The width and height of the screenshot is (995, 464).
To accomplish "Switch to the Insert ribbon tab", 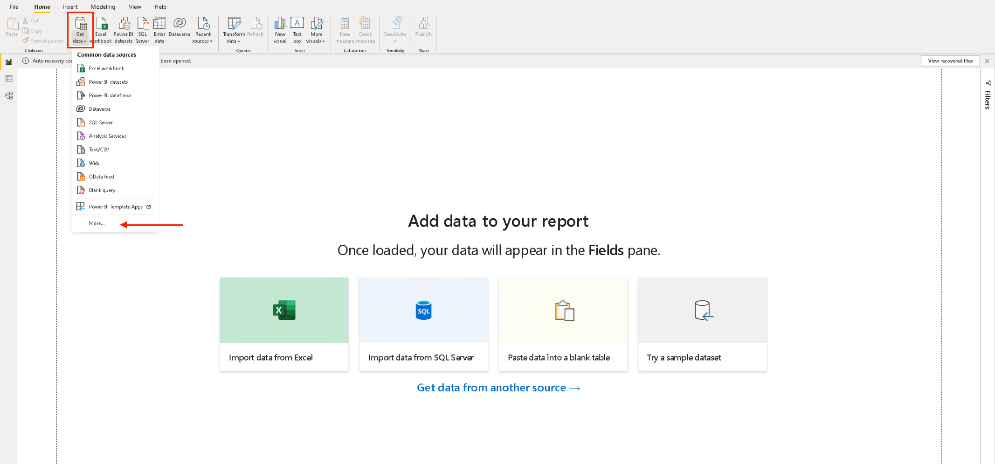I will point(70,7).
